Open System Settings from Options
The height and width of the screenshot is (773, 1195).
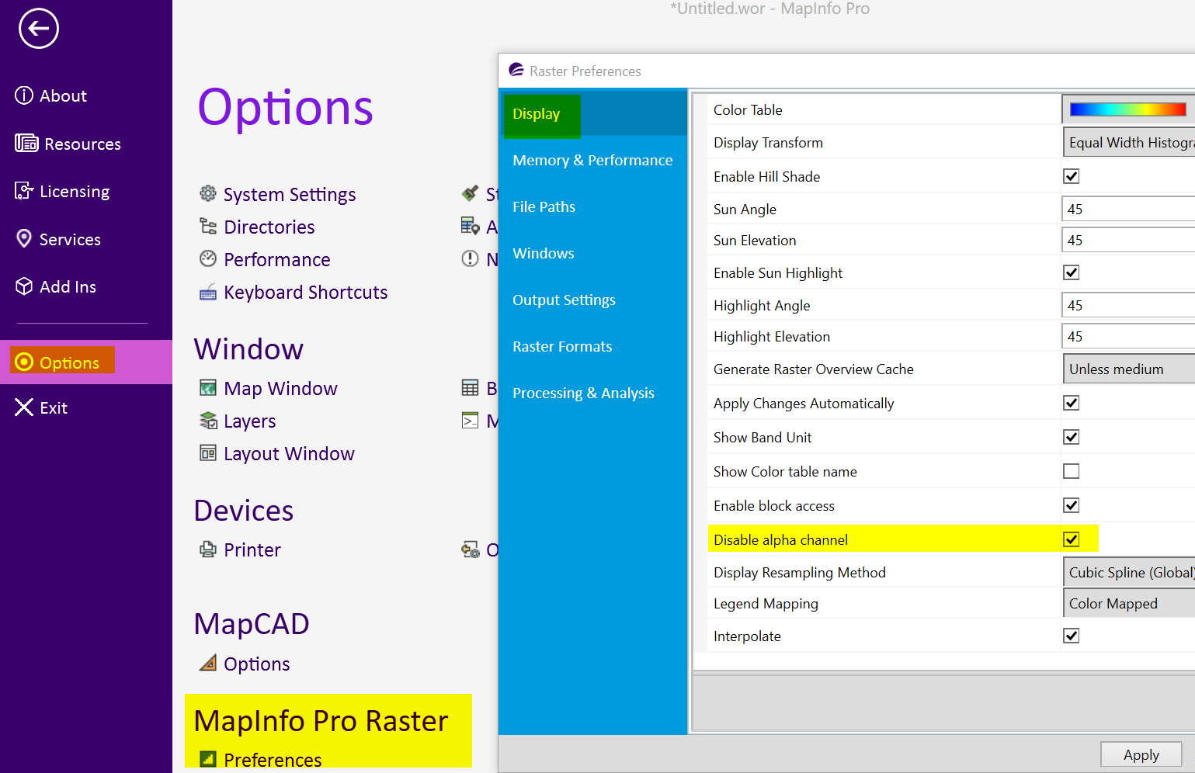[x=289, y=194]
